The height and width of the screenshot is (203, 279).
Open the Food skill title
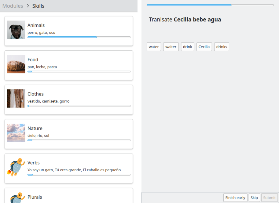point(33,60)
